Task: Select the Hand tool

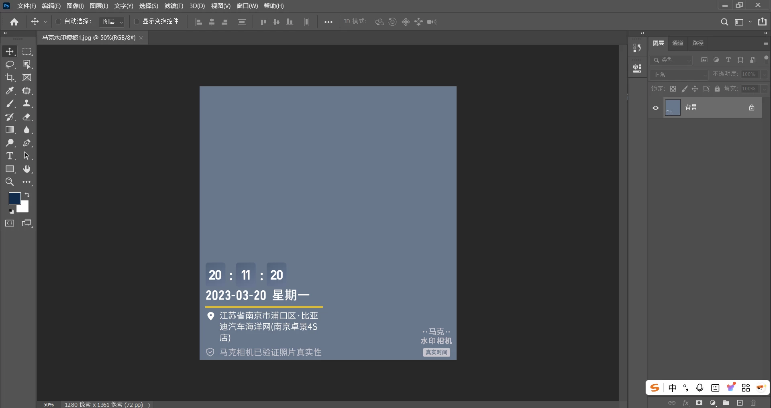Action: [27, 169]
